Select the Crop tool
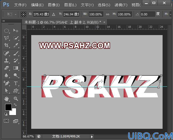Screen dimensions: 173x140 6,45
